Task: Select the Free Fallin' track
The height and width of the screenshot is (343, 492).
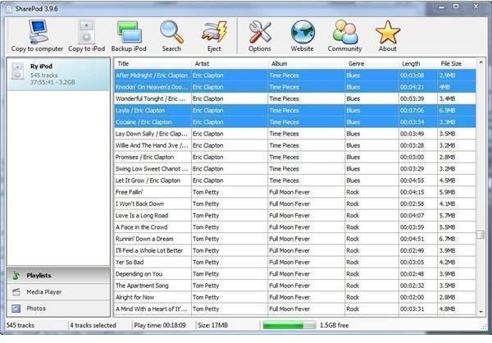Action: click(x=295, y=192)
